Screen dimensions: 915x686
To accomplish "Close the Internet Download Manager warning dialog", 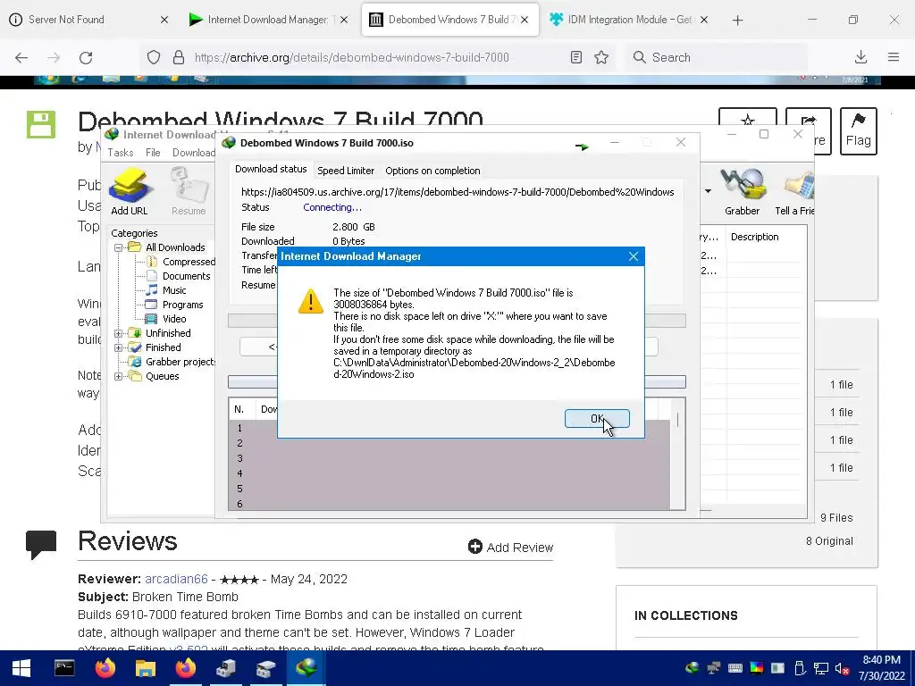I will pos(634,256).
